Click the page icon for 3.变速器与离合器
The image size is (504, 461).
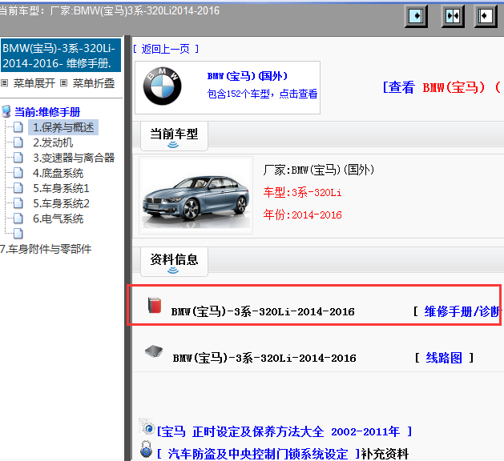(18, 158)
